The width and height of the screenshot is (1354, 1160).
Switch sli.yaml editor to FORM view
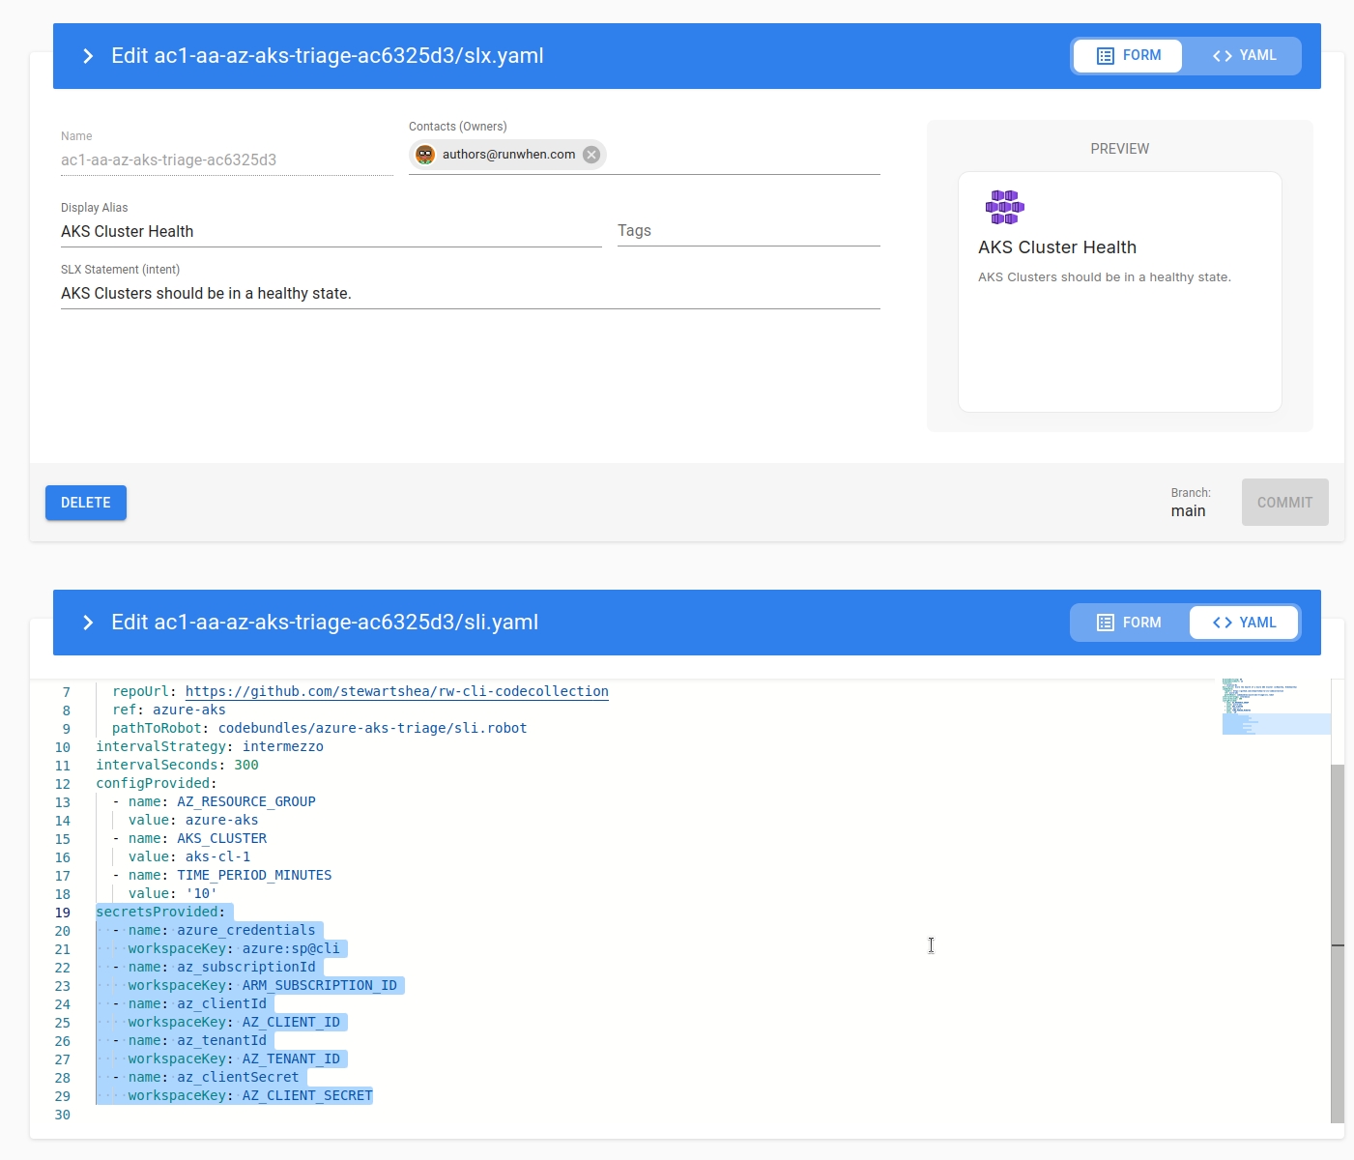coord(1129,623)
